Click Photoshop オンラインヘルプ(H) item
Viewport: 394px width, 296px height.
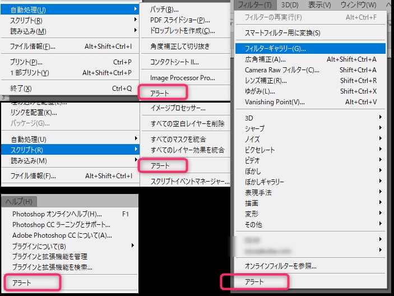(x=57, y=214)
